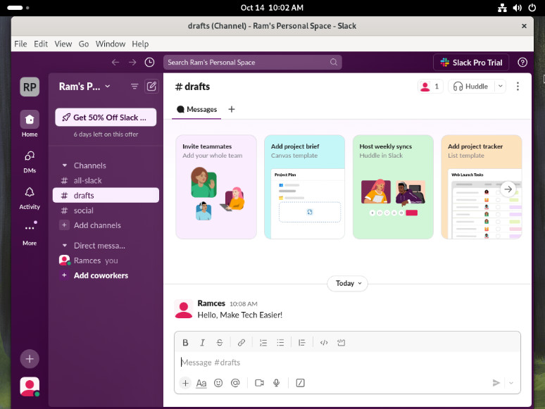
Task: Record an audio clip with microphone
Action: (276, 383)
